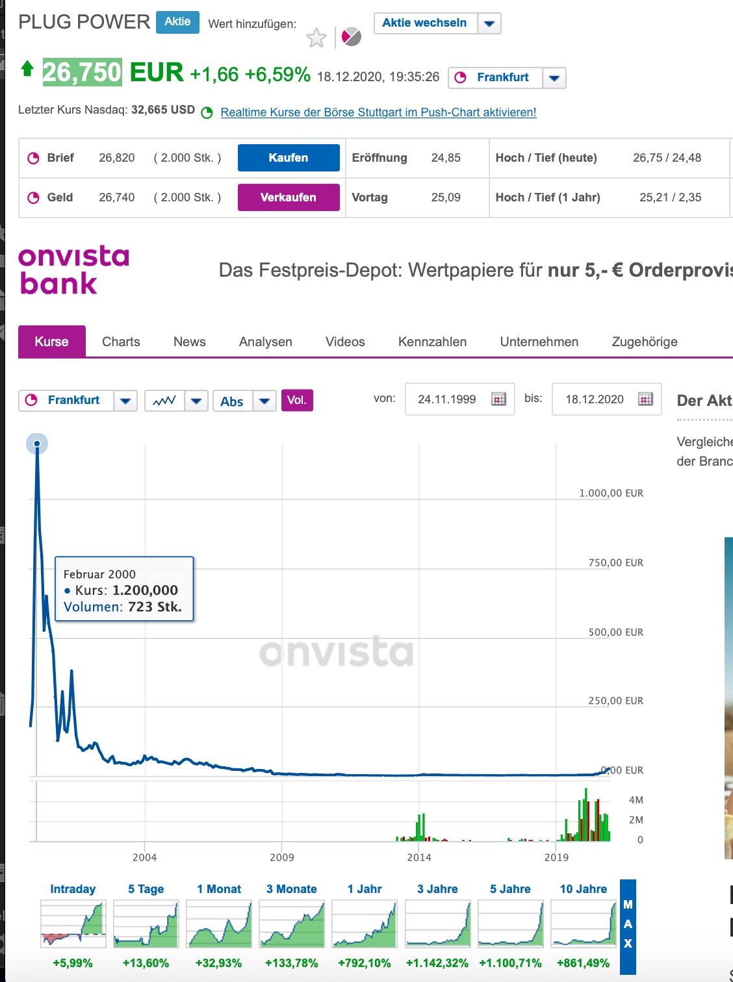
Task: Open Realtime Kurse der Börse Stuttgart link
Action: coord(378,112)
